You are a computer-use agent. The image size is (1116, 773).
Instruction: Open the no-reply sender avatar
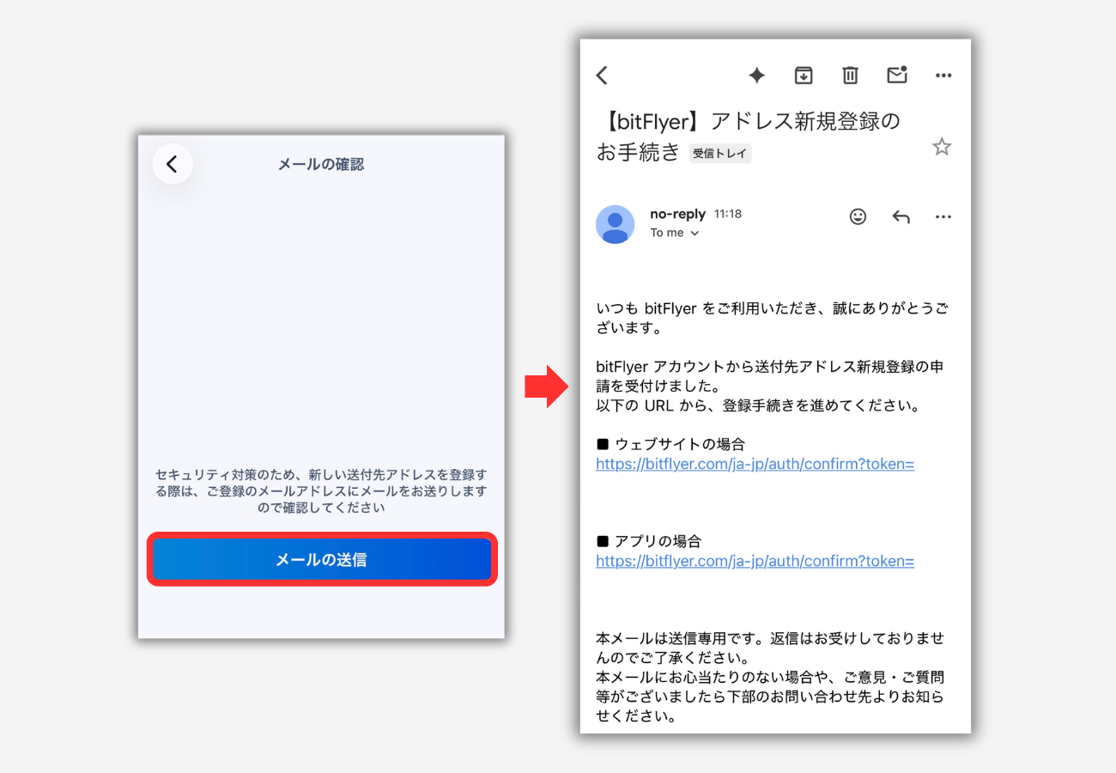click(x=616, y=224)
